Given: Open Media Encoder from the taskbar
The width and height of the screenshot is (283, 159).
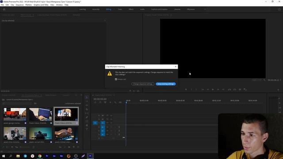Looking at the screenshot, I should 61,156.
